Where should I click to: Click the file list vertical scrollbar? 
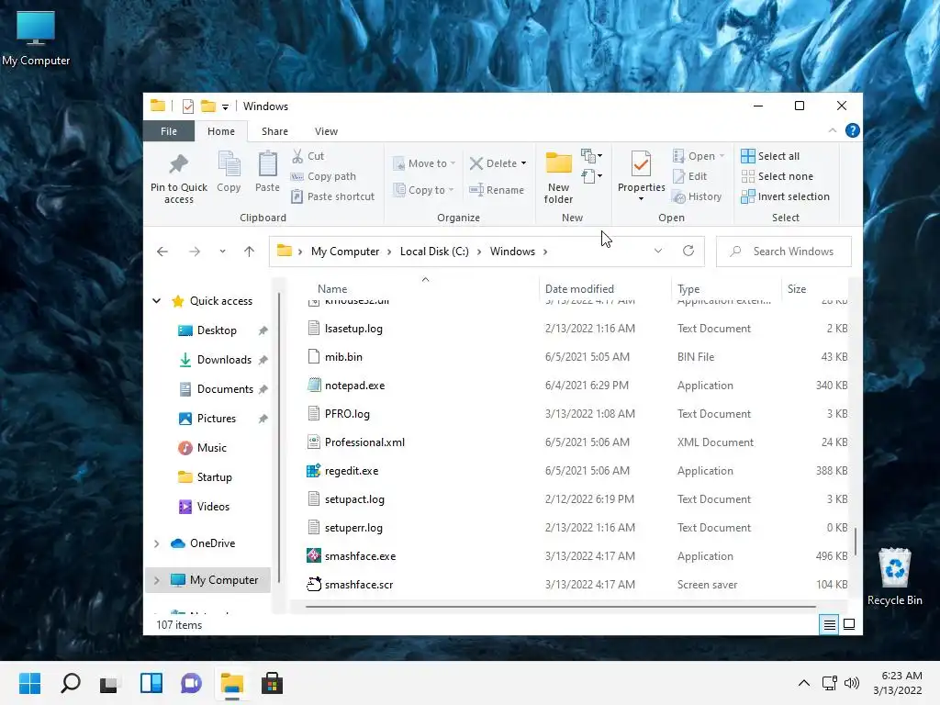tap(855, 542)
